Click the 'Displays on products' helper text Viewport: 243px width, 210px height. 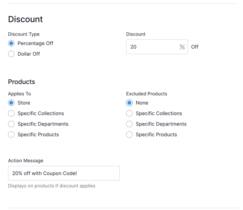click(x=52, y=186)
